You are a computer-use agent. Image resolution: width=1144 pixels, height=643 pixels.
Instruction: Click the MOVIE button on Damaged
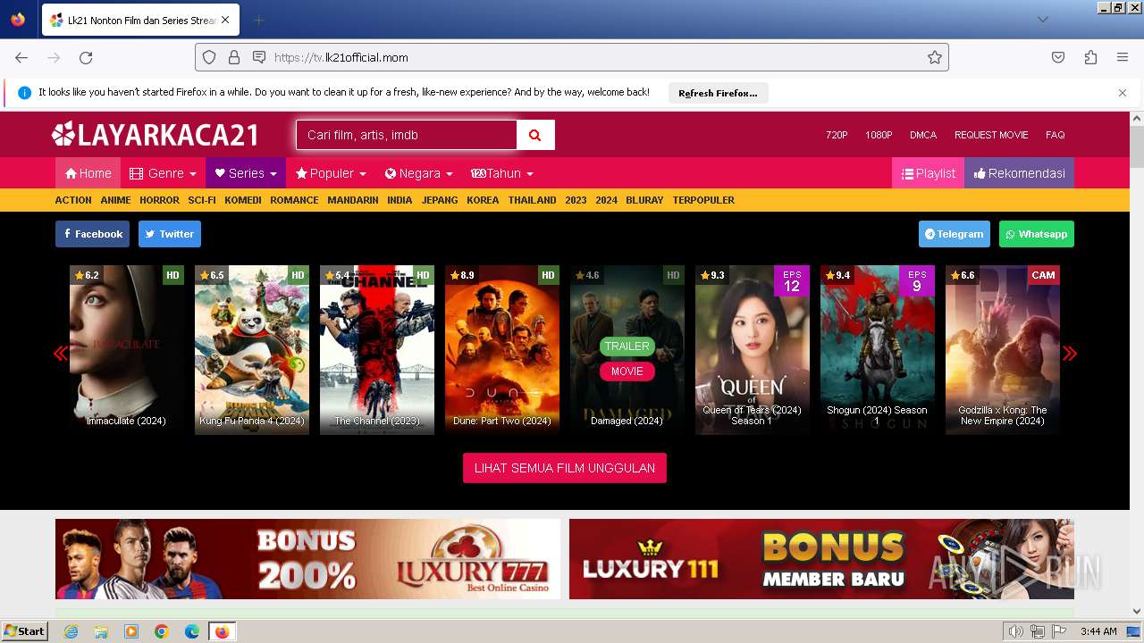[627, 372]
